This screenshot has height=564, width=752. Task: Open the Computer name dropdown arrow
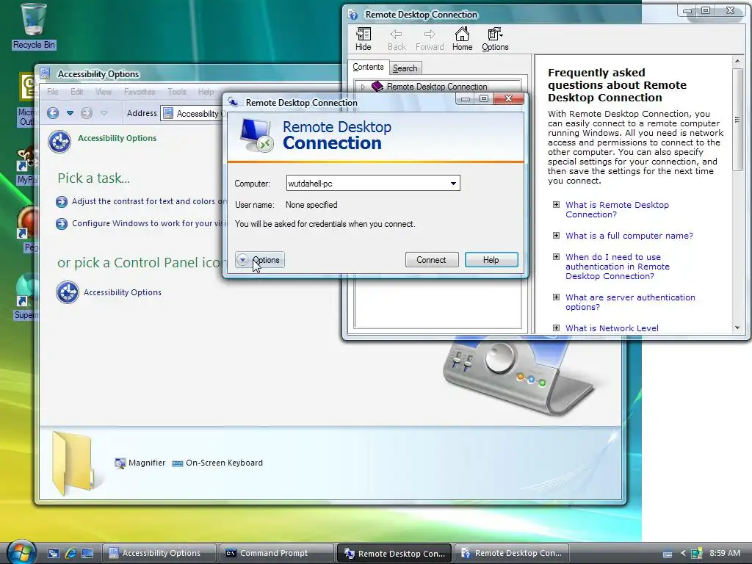453,183
